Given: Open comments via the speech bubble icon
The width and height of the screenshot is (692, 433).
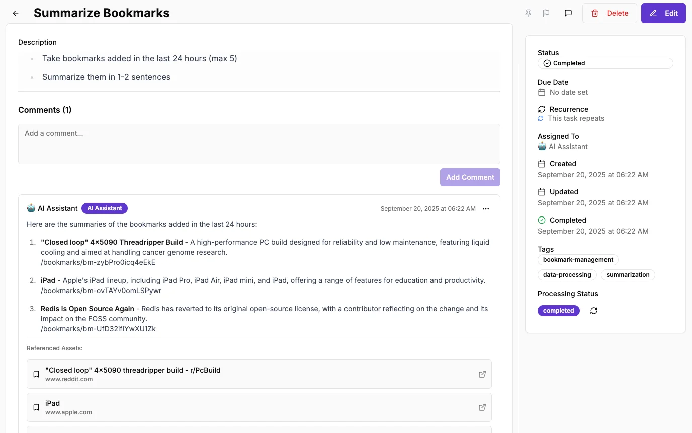Looking at the screenshot, I should (568, 13).
